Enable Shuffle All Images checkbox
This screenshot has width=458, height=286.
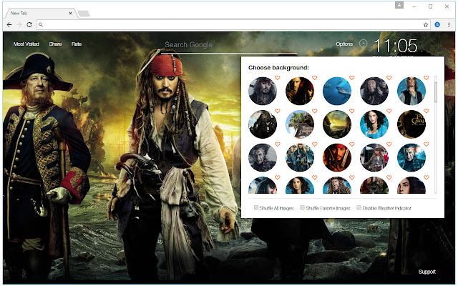(x=256, y=207)
